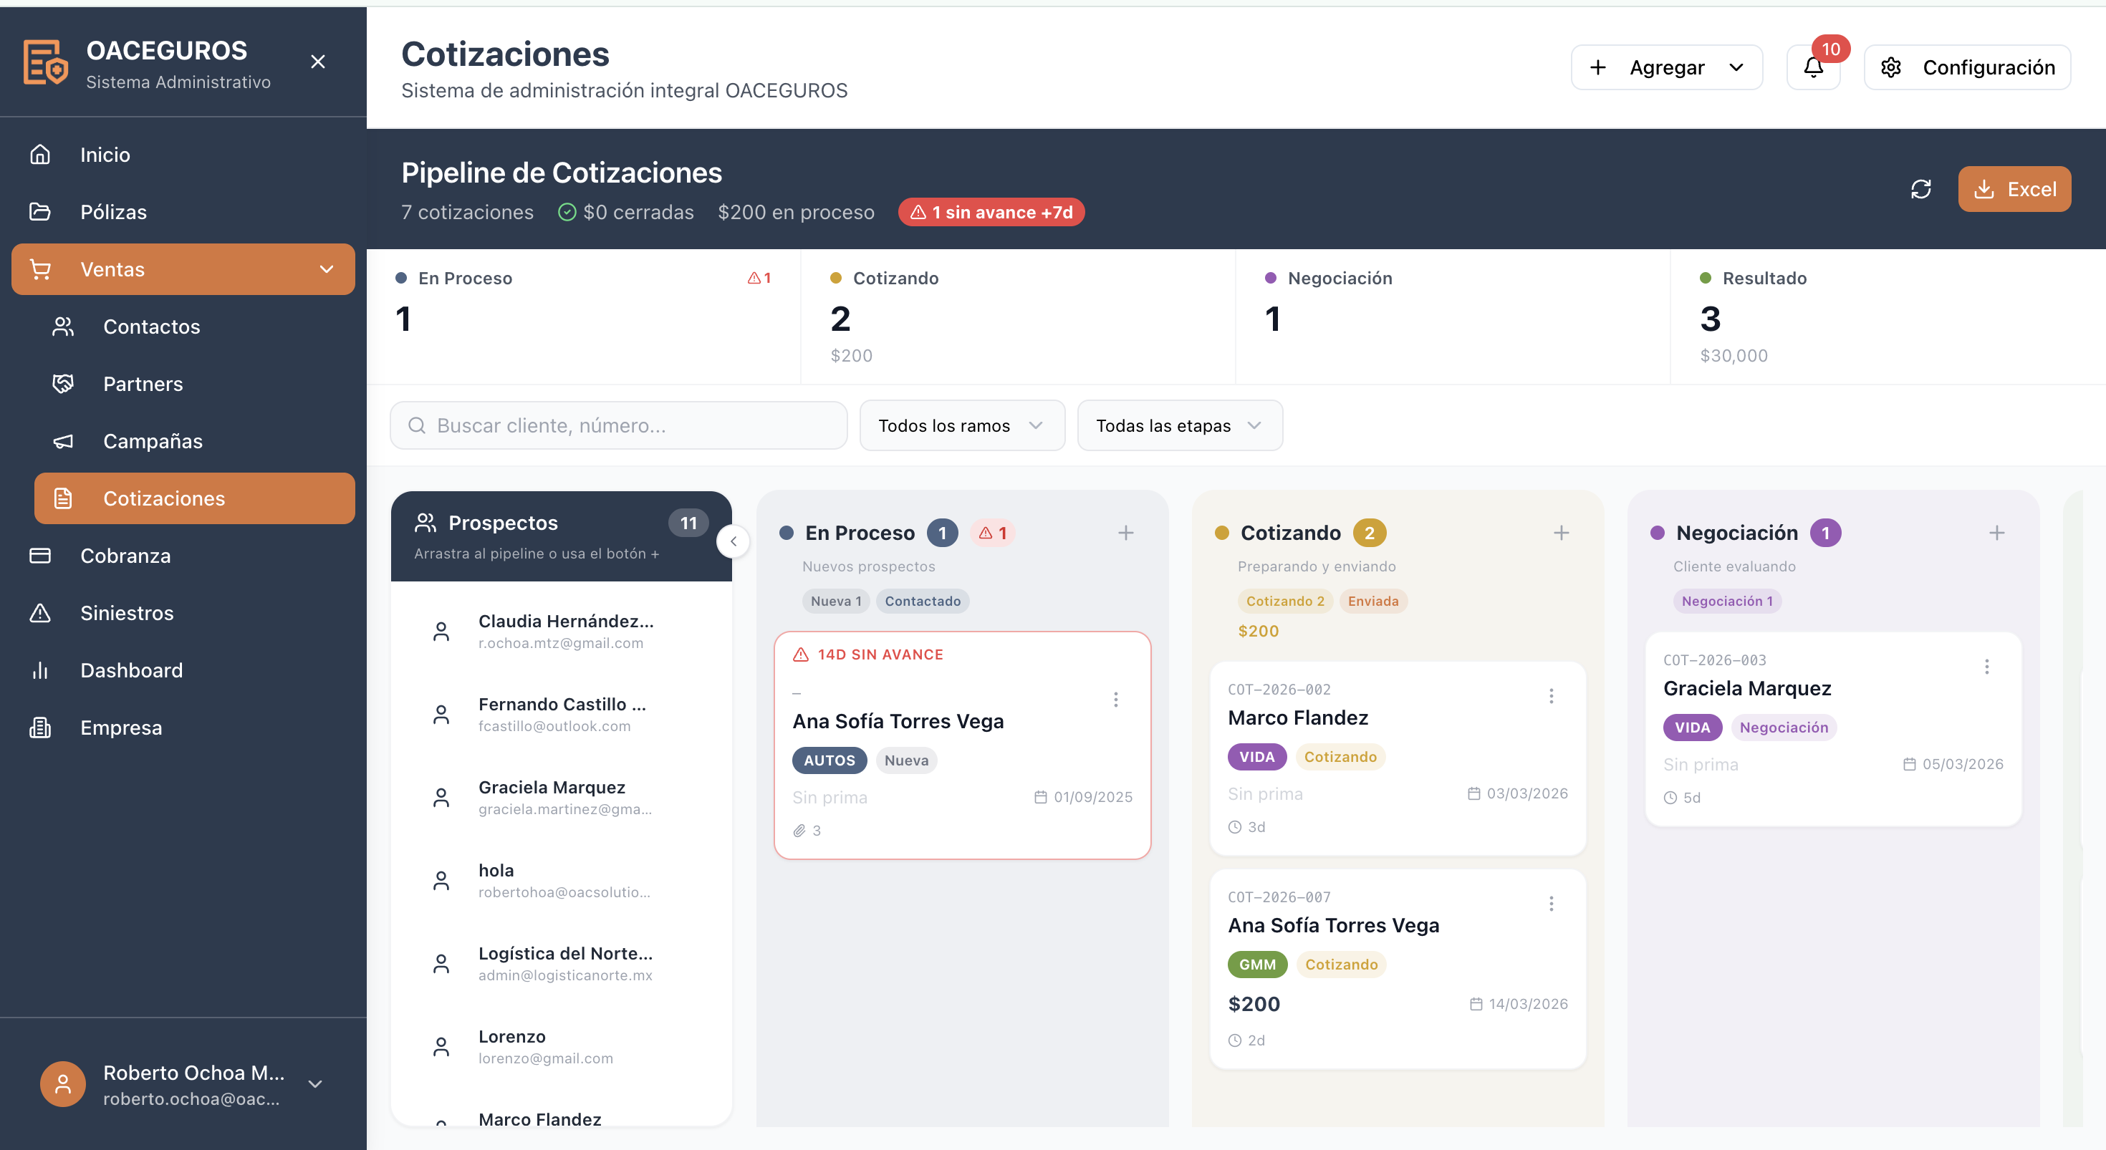2106x1150 pixels.
Task: Open three-dot menu on Graciela Marquez card
Action: click(x=1986, y=667)
